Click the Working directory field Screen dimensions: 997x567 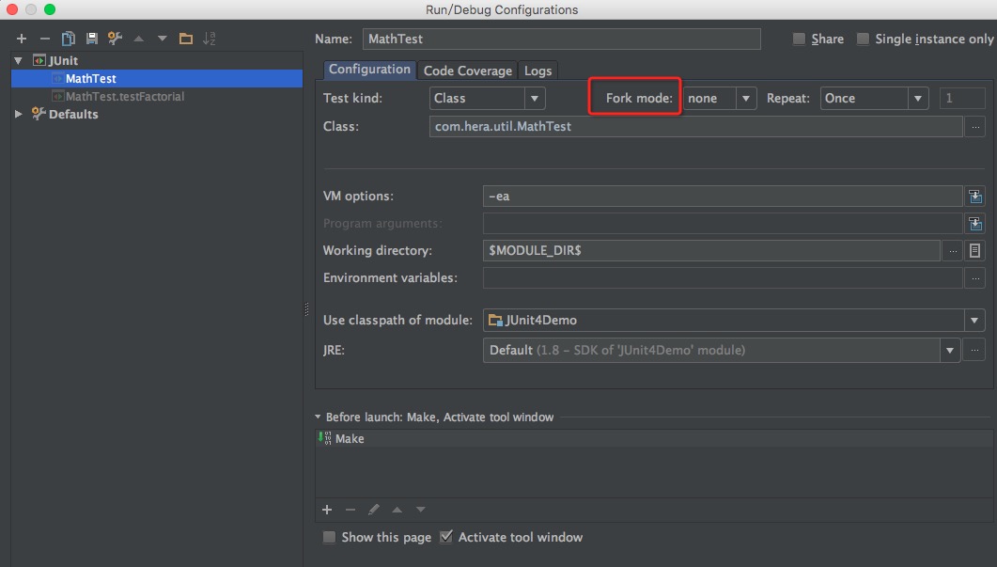(x=711, y=251)
